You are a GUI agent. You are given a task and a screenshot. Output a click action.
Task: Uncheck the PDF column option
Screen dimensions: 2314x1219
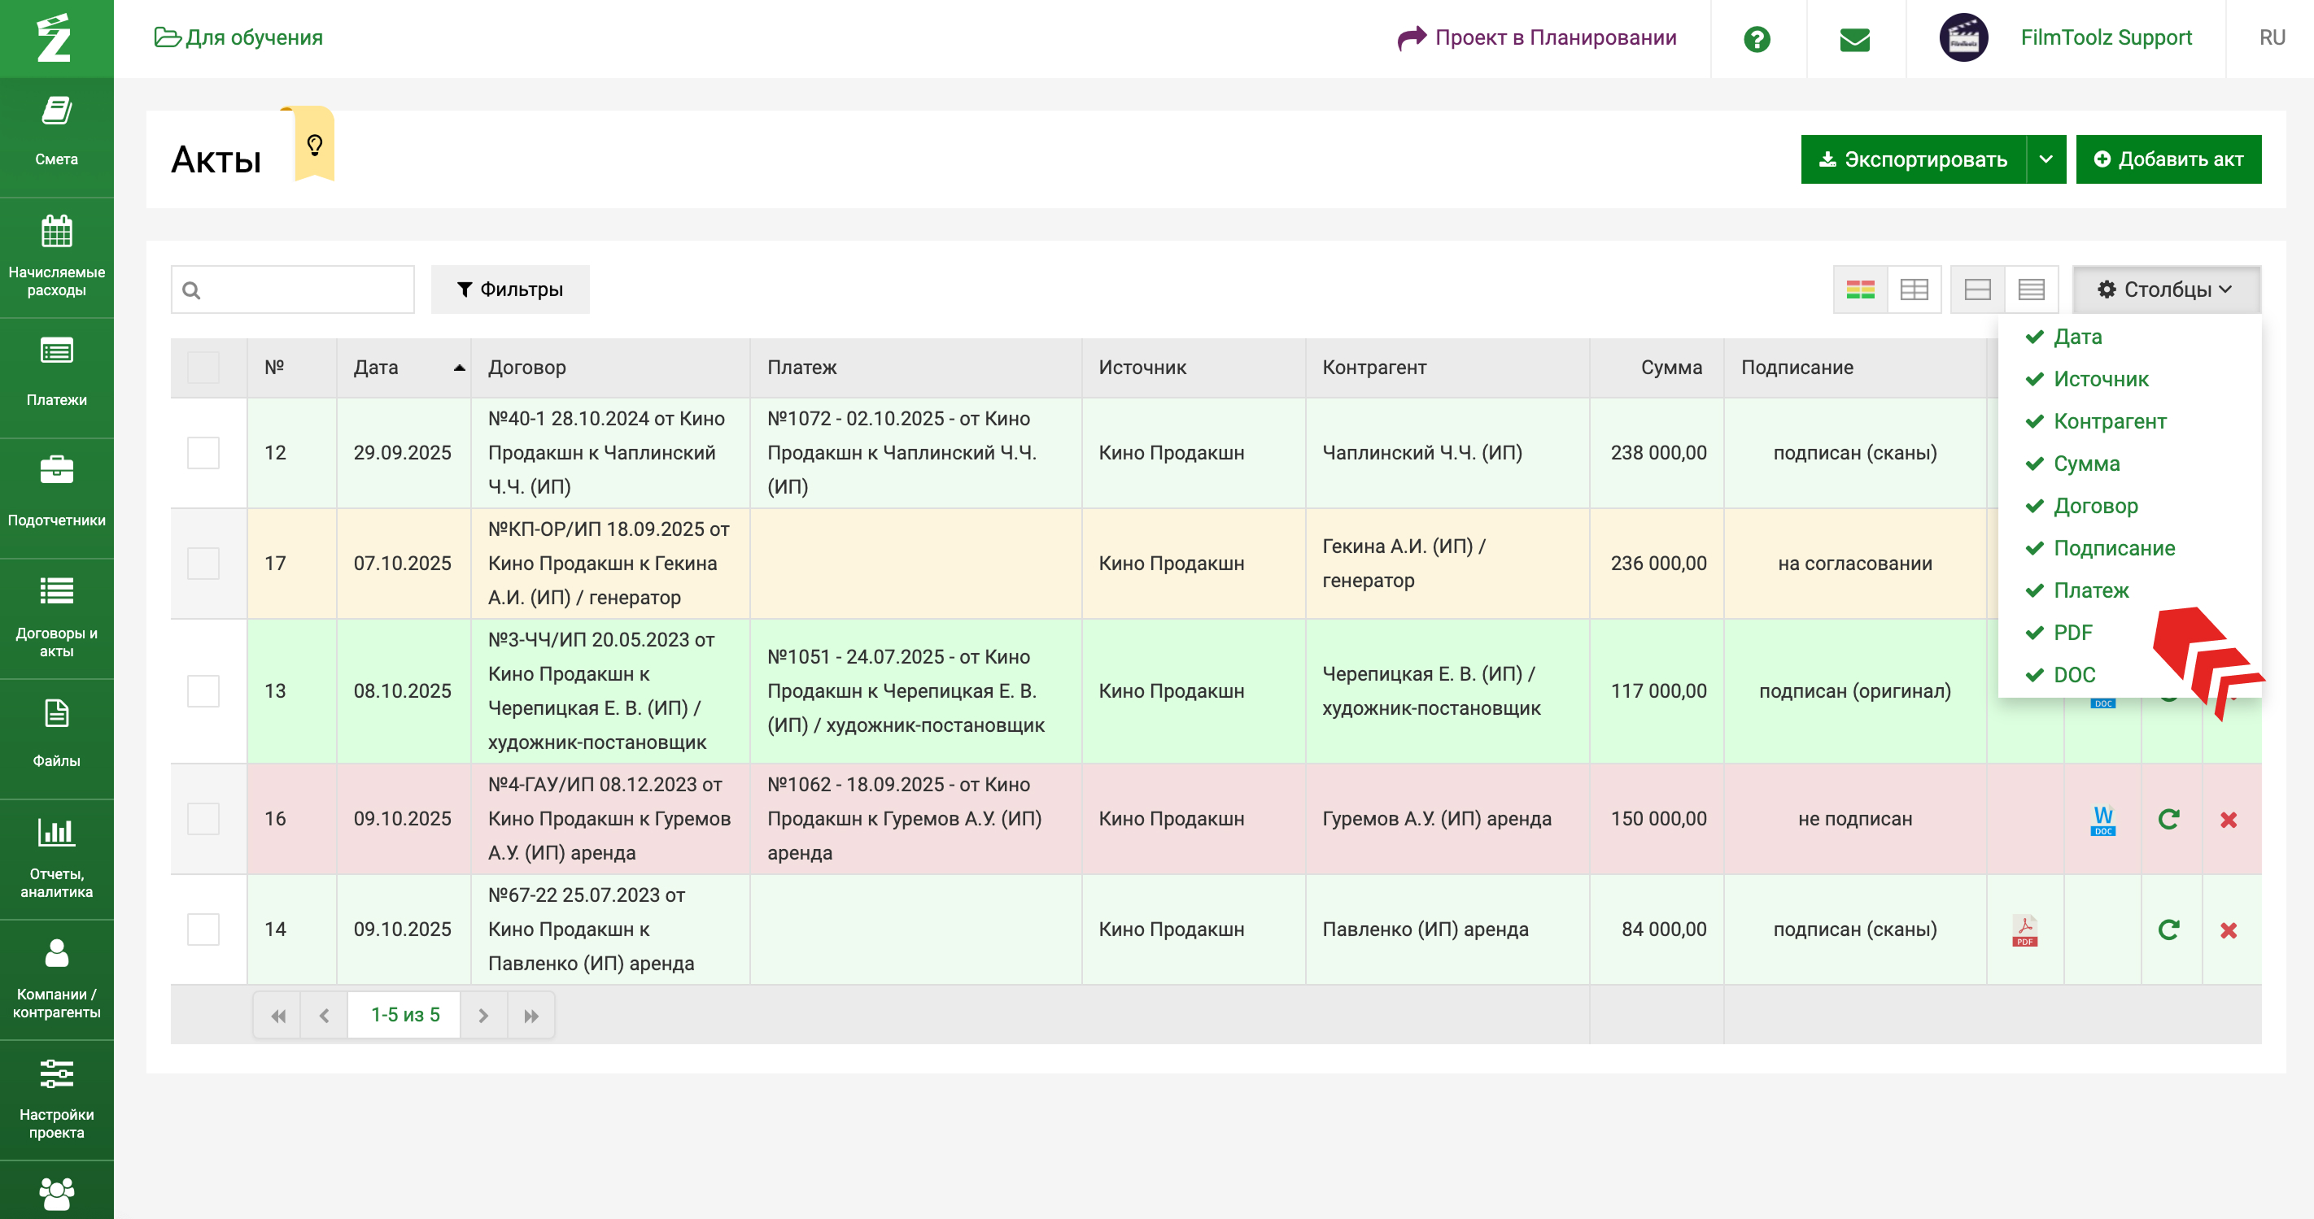coord(2072,632)
